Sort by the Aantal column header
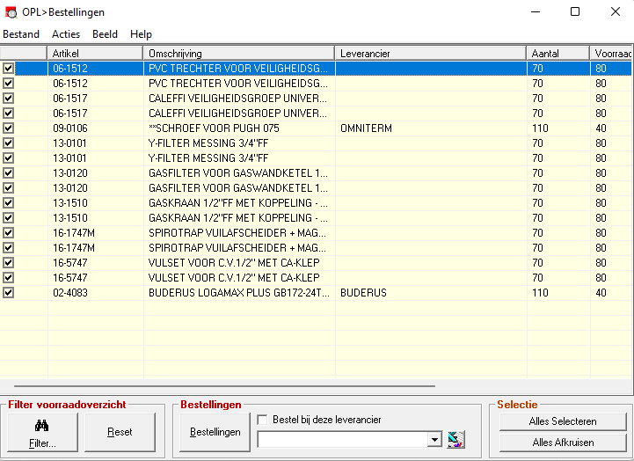The image size is (634, 461). click(558, 54)
